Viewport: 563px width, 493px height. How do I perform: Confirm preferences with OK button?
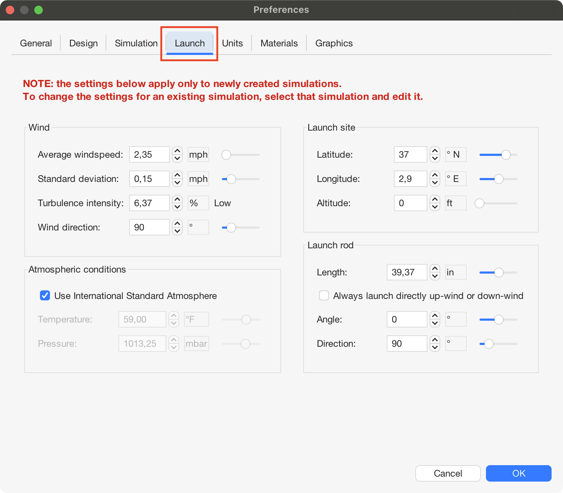pyautogui.click(x=518, y=473)
